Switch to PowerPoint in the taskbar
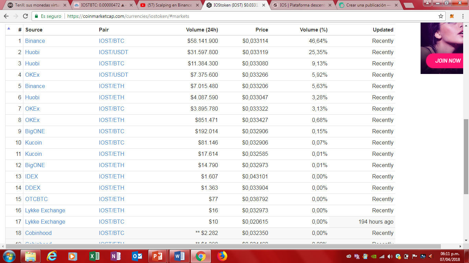 (x=158, y=256)
